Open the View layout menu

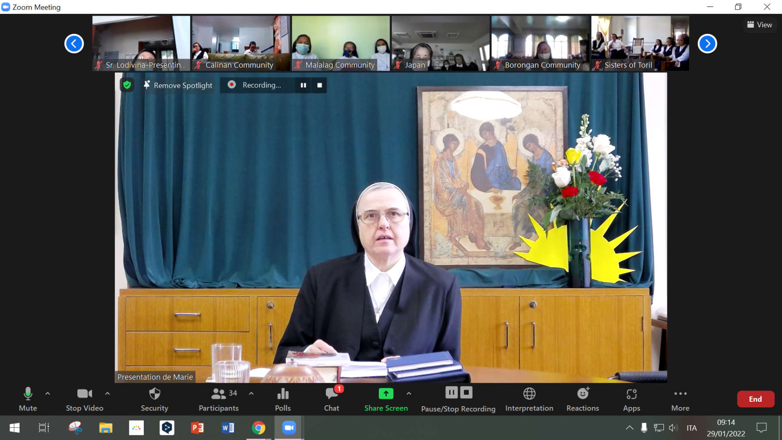tap(759, 25)
